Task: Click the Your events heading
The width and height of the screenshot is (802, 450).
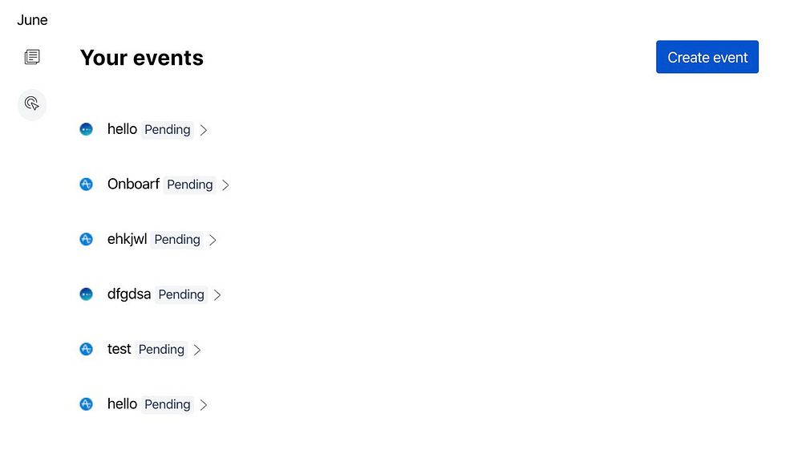Action: tap(142, 58)
